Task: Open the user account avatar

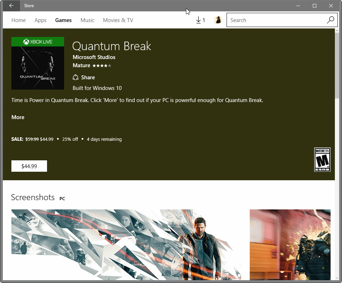Action: pyautogui.click(x=218, y=20)
